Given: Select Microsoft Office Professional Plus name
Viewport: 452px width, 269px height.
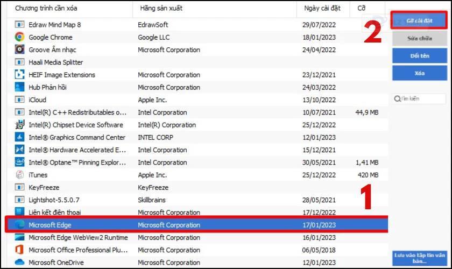Looking at the screenshot, I should 78,250.
